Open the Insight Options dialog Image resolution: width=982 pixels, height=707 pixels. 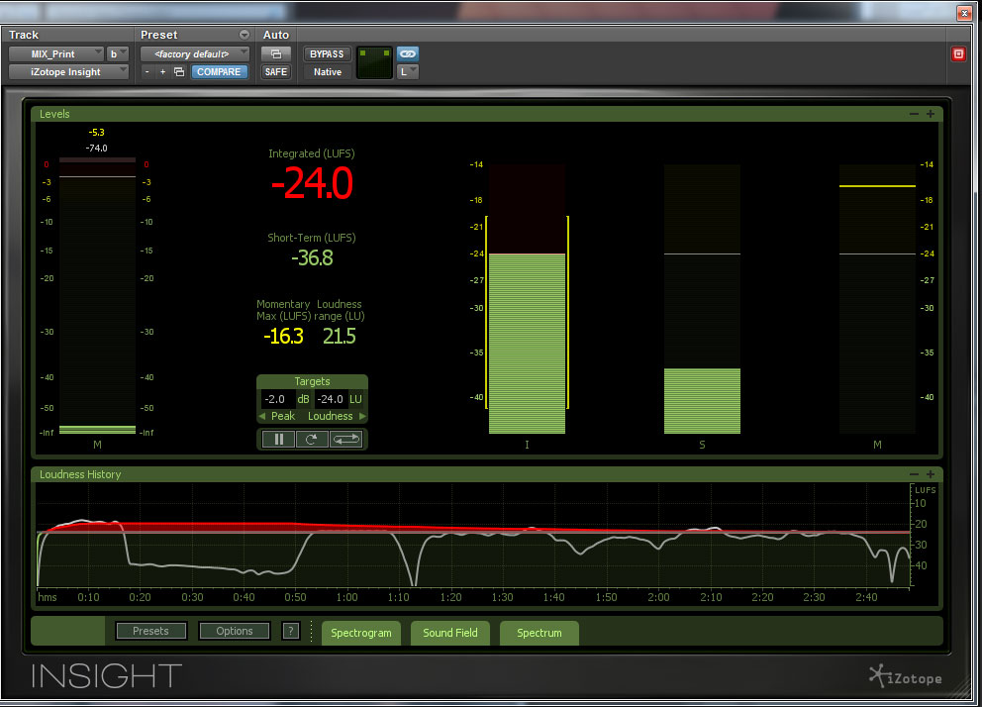point(235,631)
